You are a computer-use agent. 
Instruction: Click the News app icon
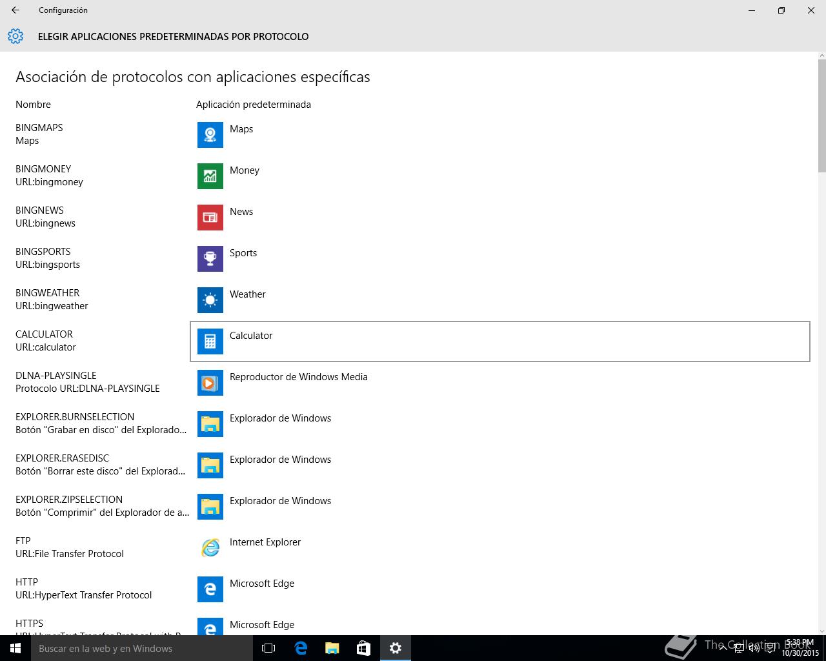pyautogui.click(x=210, y=218)
